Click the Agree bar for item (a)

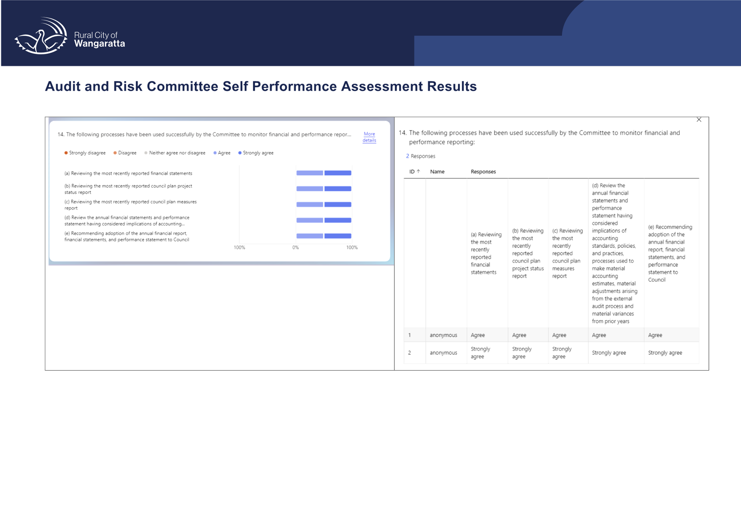coord(310,173)
